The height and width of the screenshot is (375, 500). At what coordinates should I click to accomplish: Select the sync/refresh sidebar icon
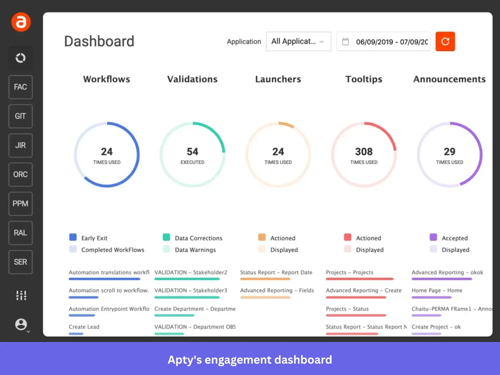[21, 58]
